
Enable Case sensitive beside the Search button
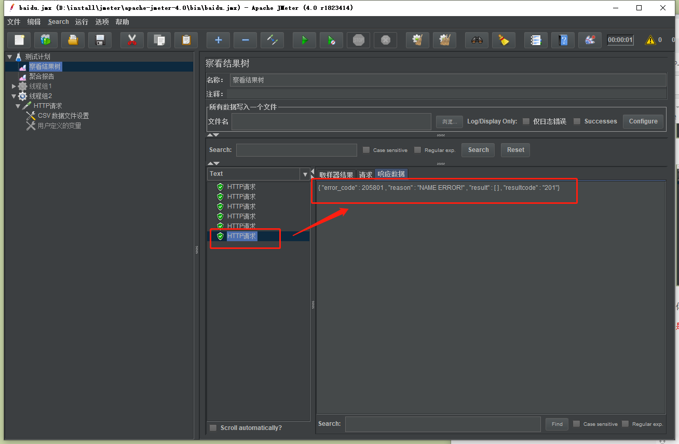pos(366,150)
